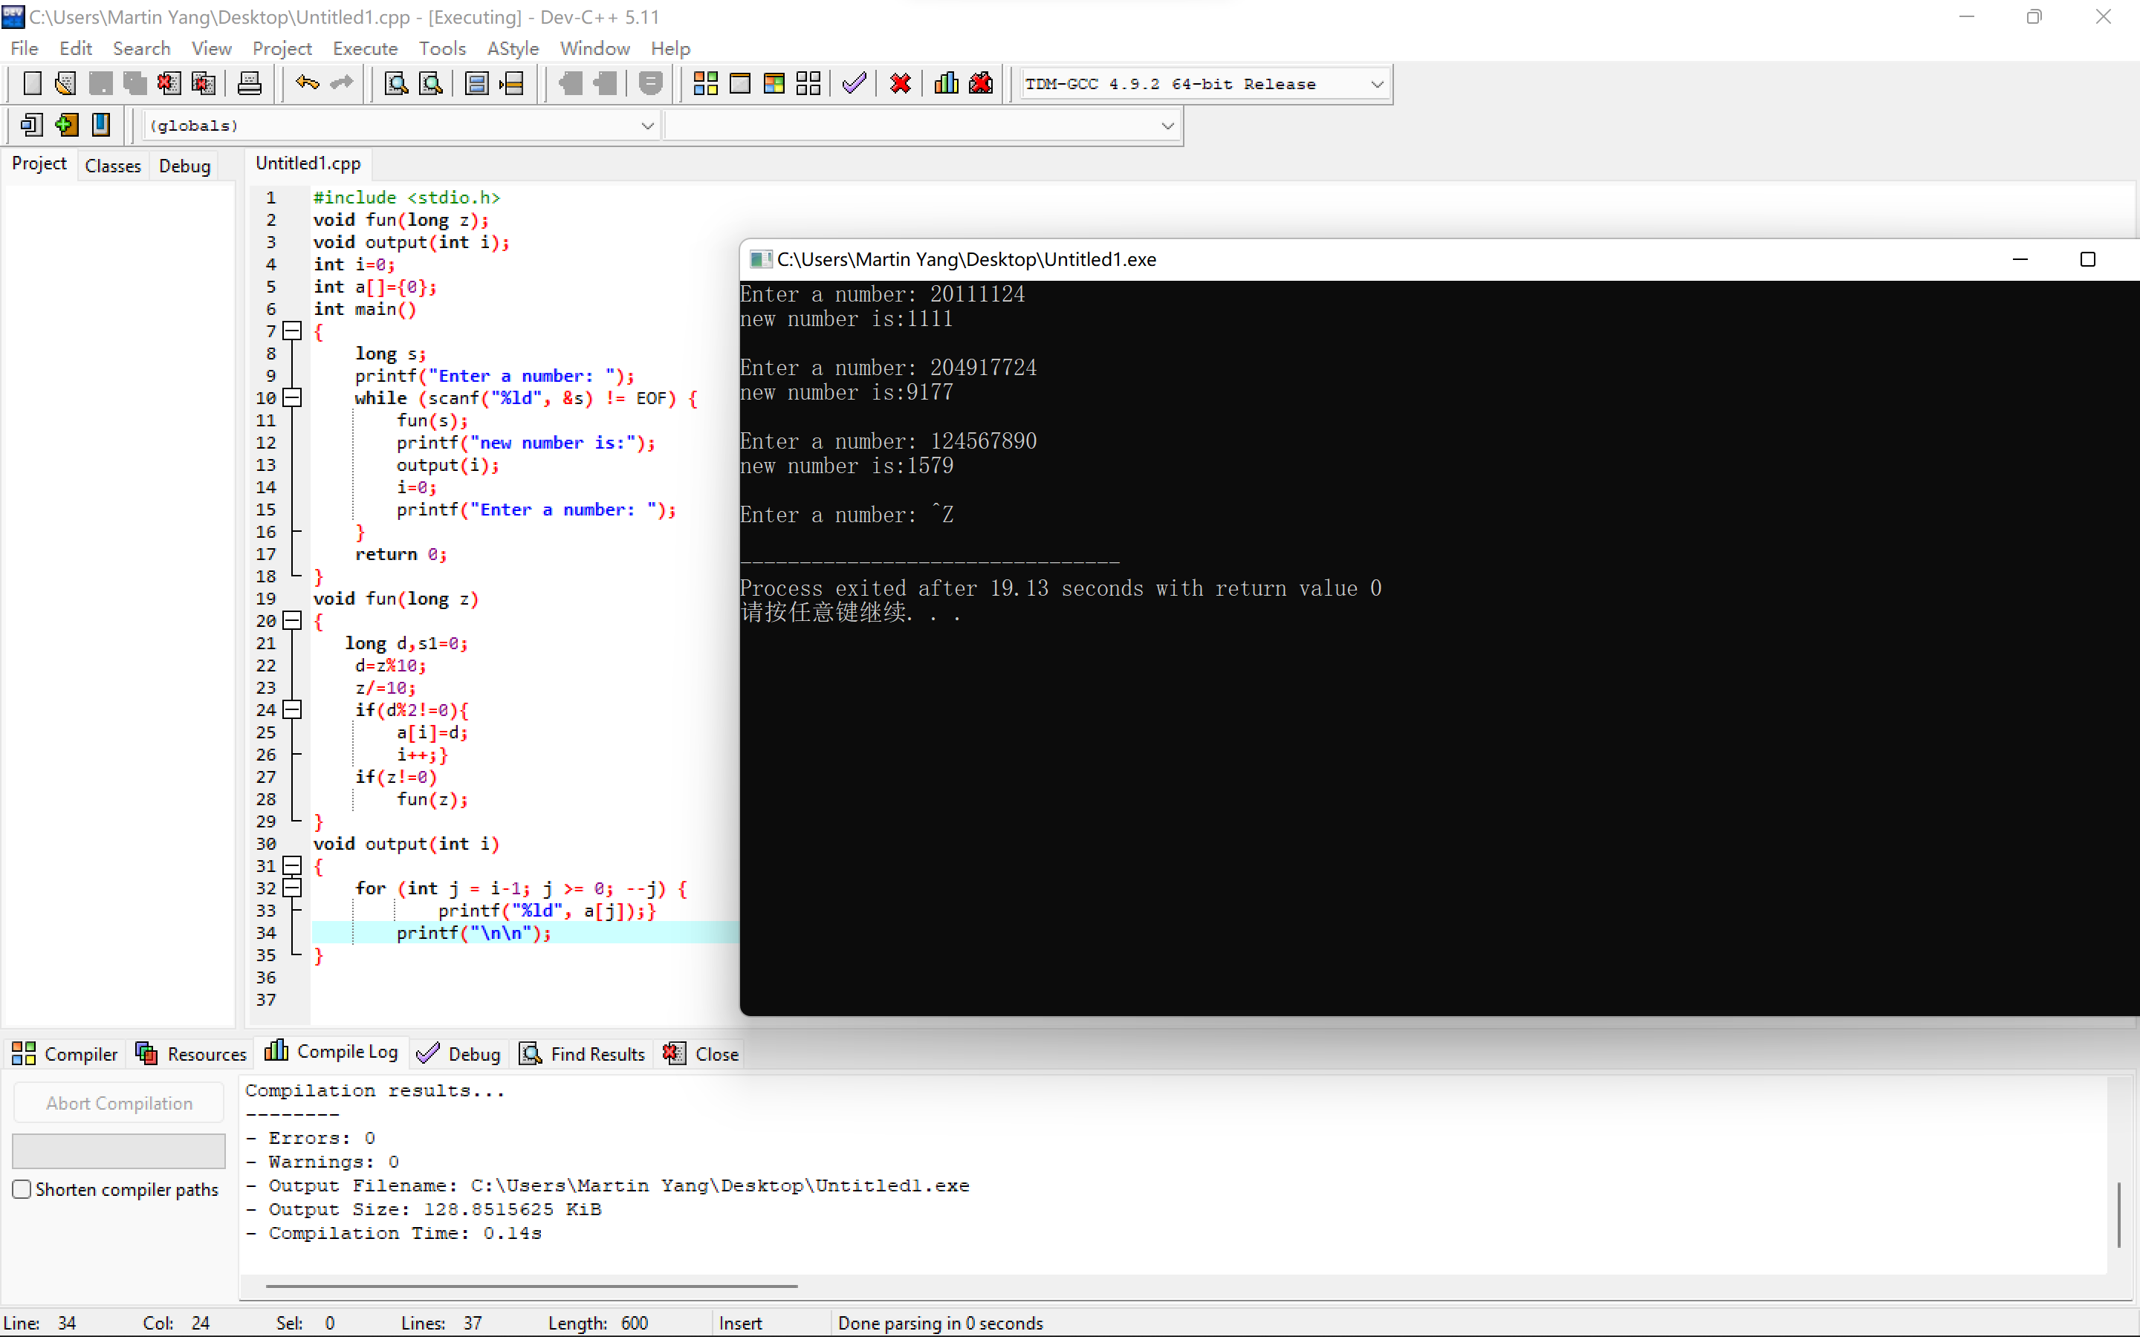Click the purple checkmark Debug icon

coord(855,84)
